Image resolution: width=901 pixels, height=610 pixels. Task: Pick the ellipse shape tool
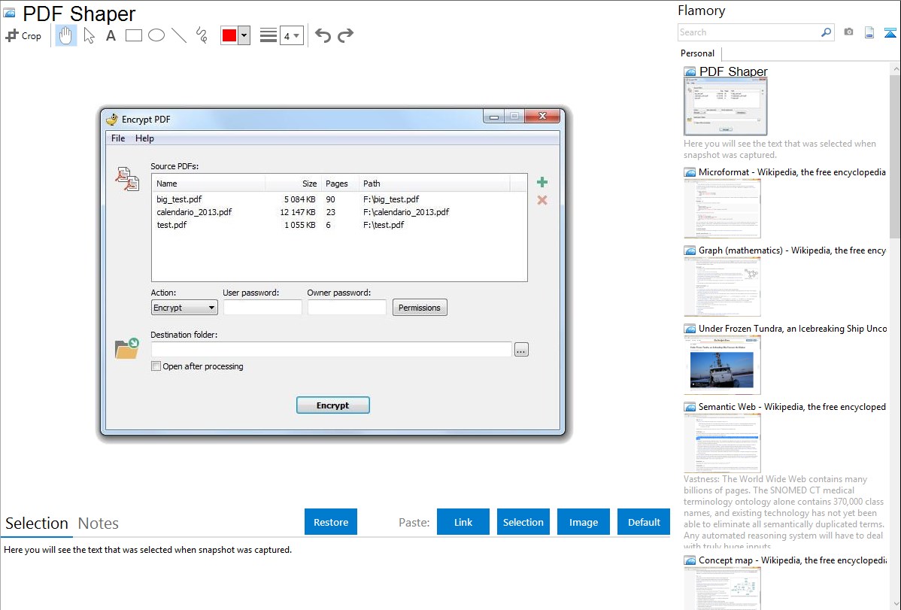pos(156,35)
